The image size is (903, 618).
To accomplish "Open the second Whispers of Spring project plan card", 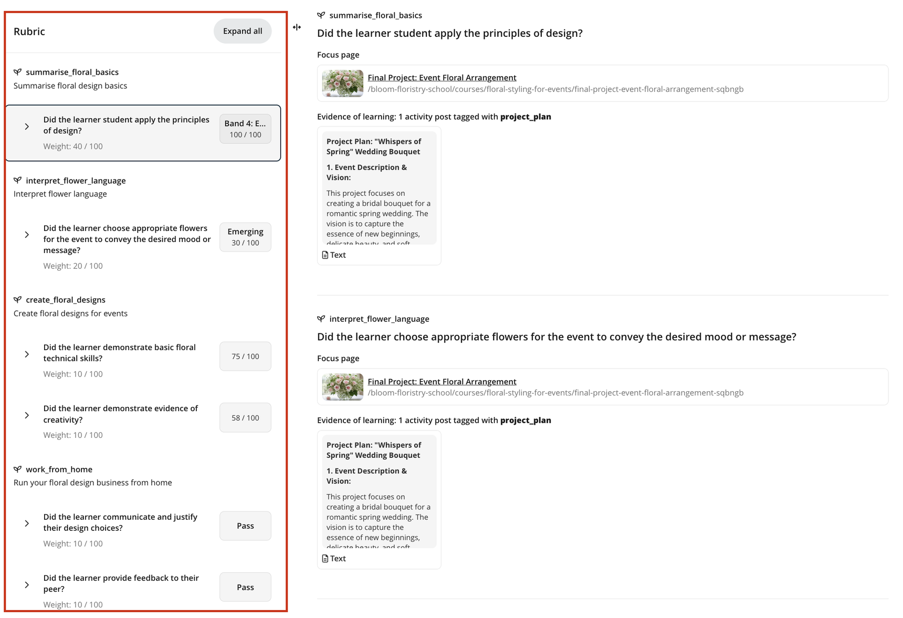I will [x=379, y=491].
